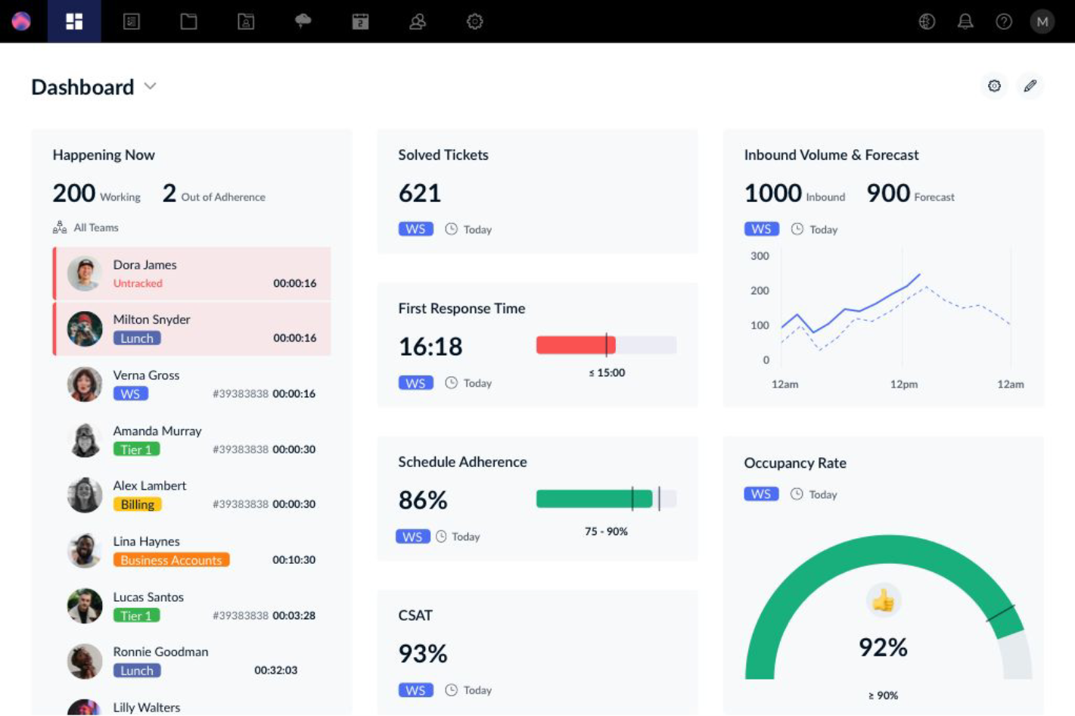Image resolution: width=1075 pixels, height=716 pixels.
Task: Click the WS tag in Inbound Volume card
Action: tap(761, 229)
